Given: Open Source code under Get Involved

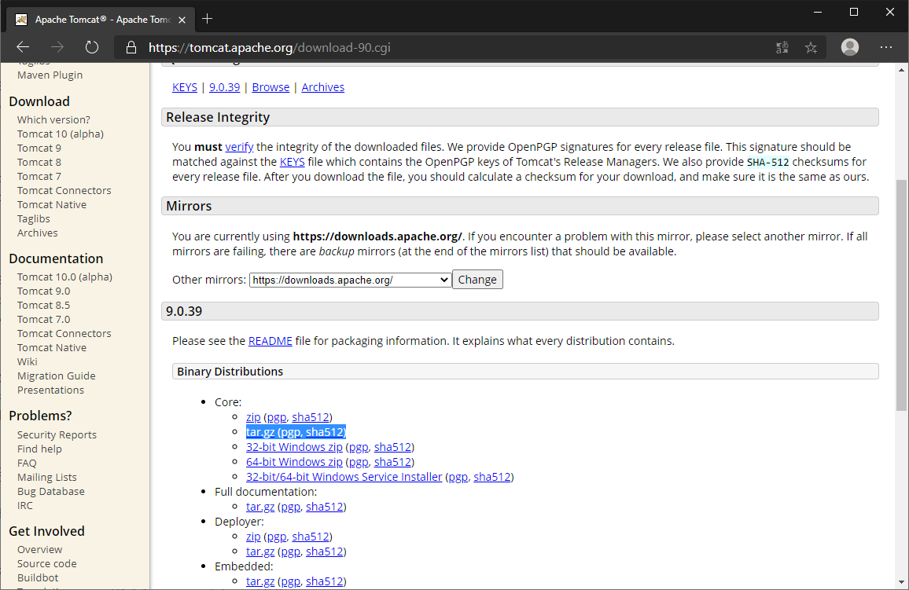Looking at the screenshot, I should 47,564.
